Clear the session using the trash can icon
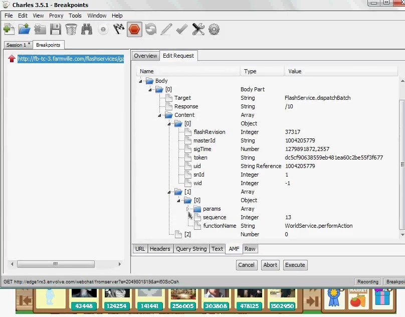 pos(71,29)
